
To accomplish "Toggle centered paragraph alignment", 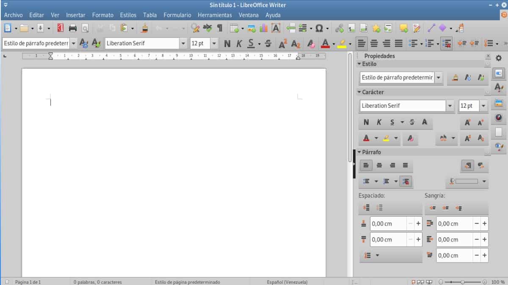I will [374, 43].
